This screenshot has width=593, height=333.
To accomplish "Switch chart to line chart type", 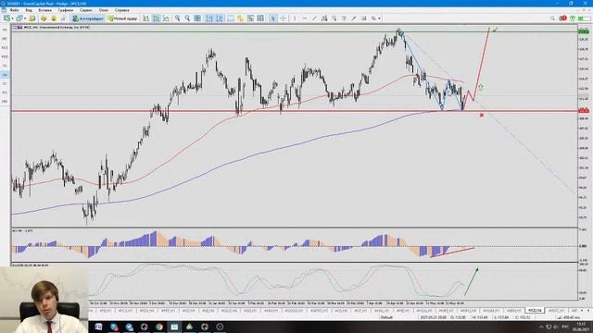I will (x=166, y=18).
